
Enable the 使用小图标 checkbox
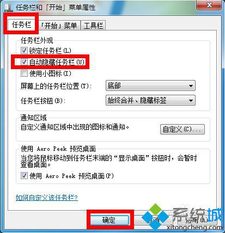tap(24, 73)
